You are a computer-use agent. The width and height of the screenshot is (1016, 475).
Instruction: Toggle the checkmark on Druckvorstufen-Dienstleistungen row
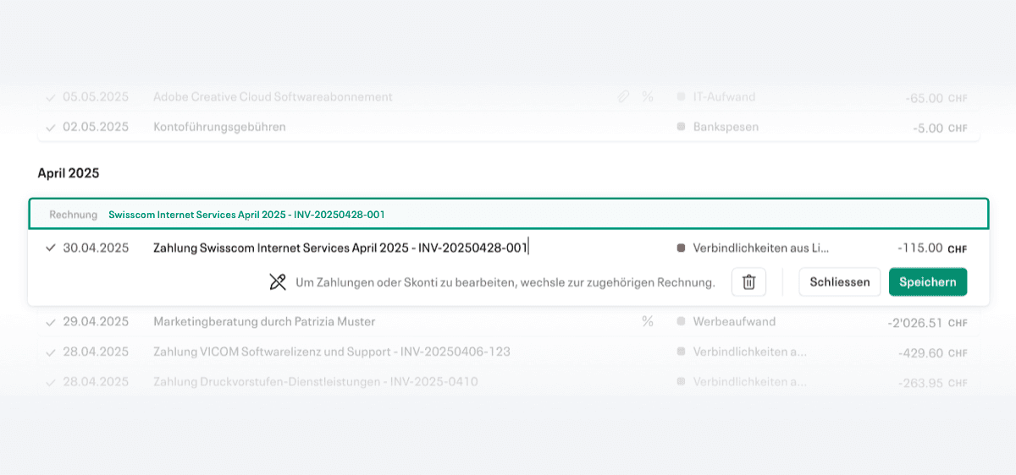pyautogui.click(x=51, y=382)
